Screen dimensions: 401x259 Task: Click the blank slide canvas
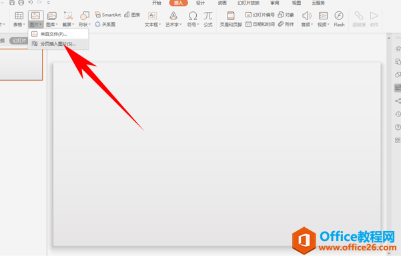(x=217, y=154)
